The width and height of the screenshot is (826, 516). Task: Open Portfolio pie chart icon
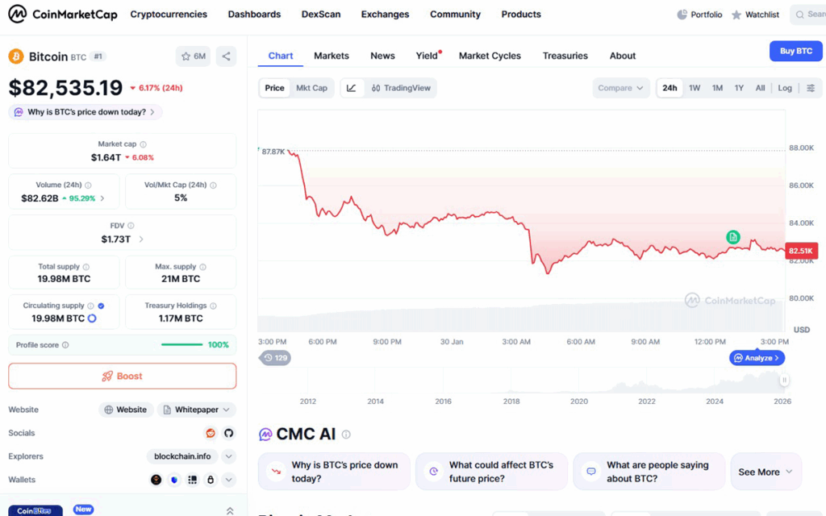click(x=682, y=15)
